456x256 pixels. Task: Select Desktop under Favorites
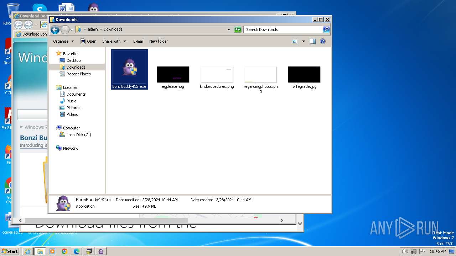[73, 60]
